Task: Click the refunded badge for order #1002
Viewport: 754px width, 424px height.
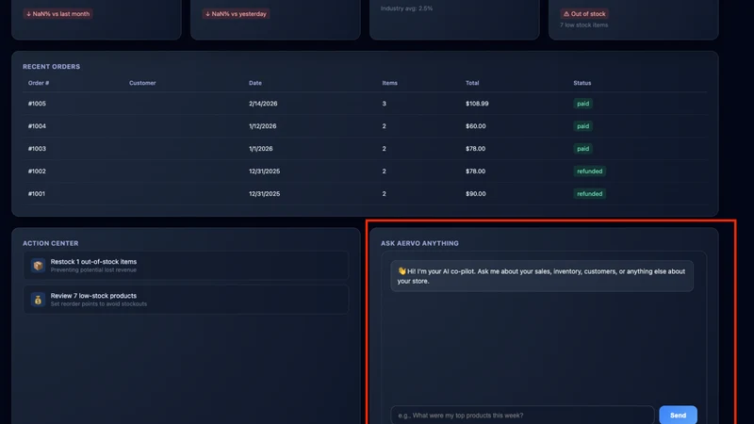Action: click(x=590, y=171)
